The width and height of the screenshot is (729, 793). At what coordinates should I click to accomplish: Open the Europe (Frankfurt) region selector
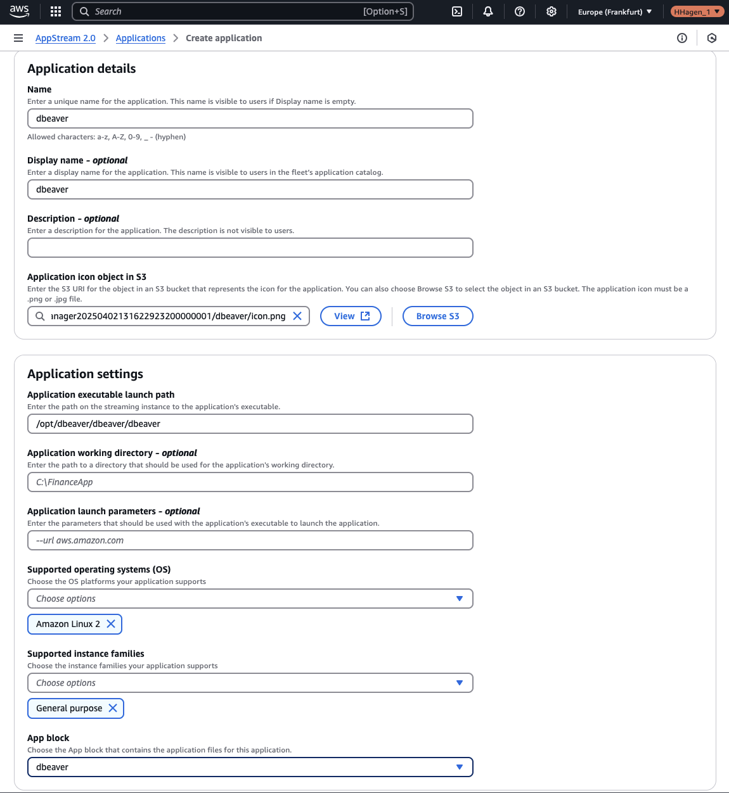click(613, 11)
